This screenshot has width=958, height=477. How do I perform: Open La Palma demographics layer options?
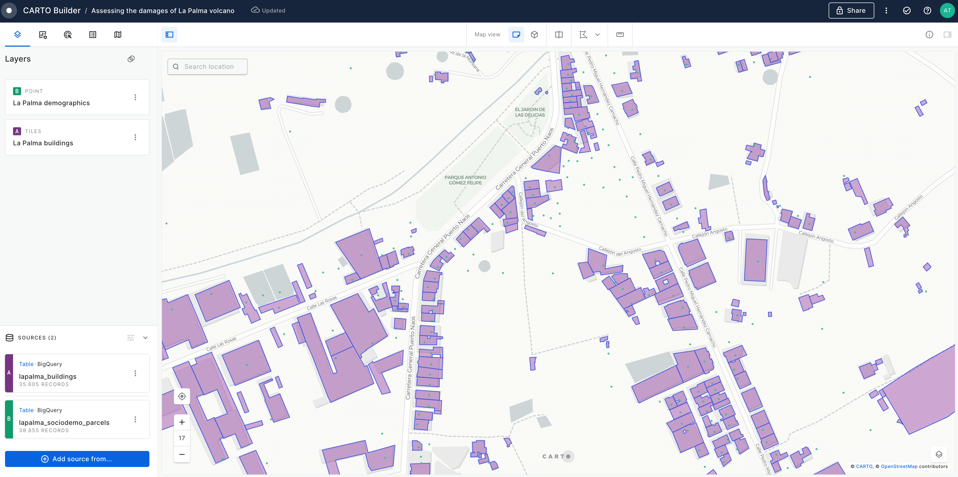point(135,97)
